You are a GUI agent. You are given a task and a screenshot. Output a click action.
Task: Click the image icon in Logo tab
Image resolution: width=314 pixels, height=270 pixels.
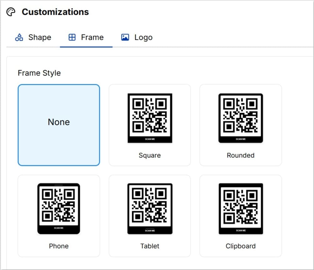click(125, 38)
